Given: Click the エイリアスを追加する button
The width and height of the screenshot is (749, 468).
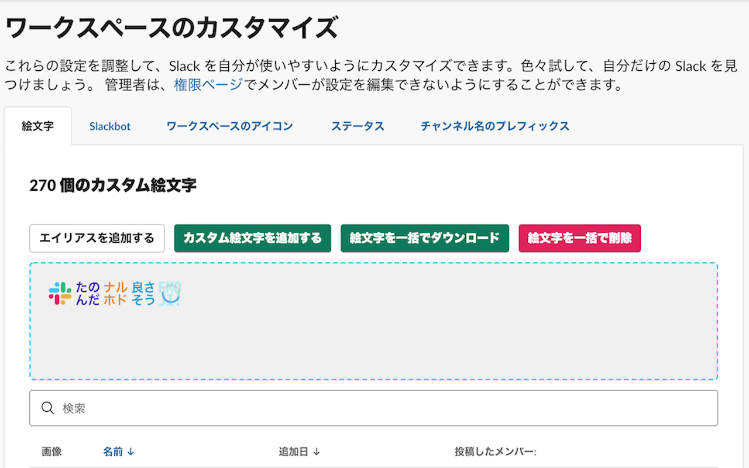Looking at the screenshot, I should coord(97,238).
